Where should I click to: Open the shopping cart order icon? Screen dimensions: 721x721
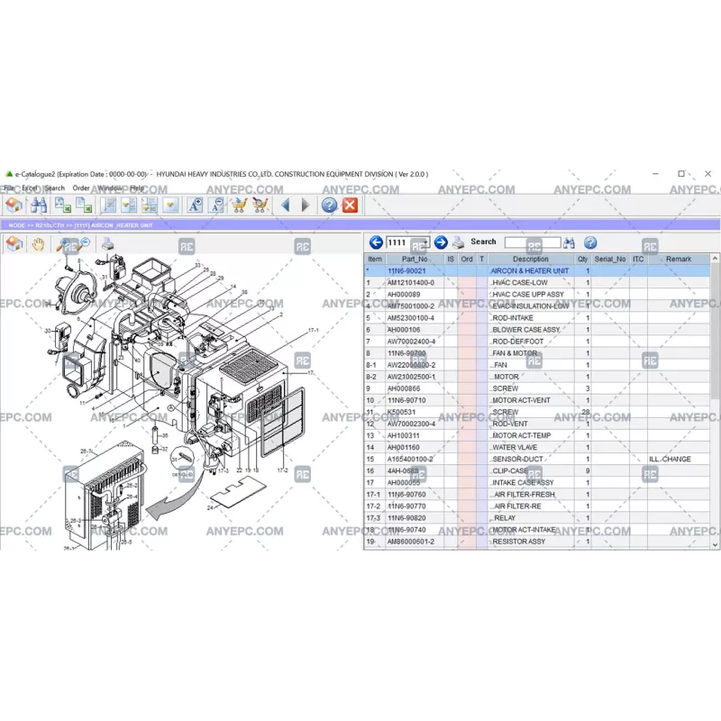point(239,205)
